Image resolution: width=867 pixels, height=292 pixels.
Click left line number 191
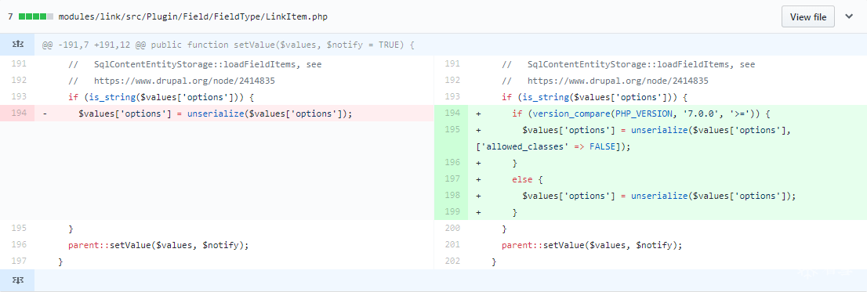pos(19,64)
